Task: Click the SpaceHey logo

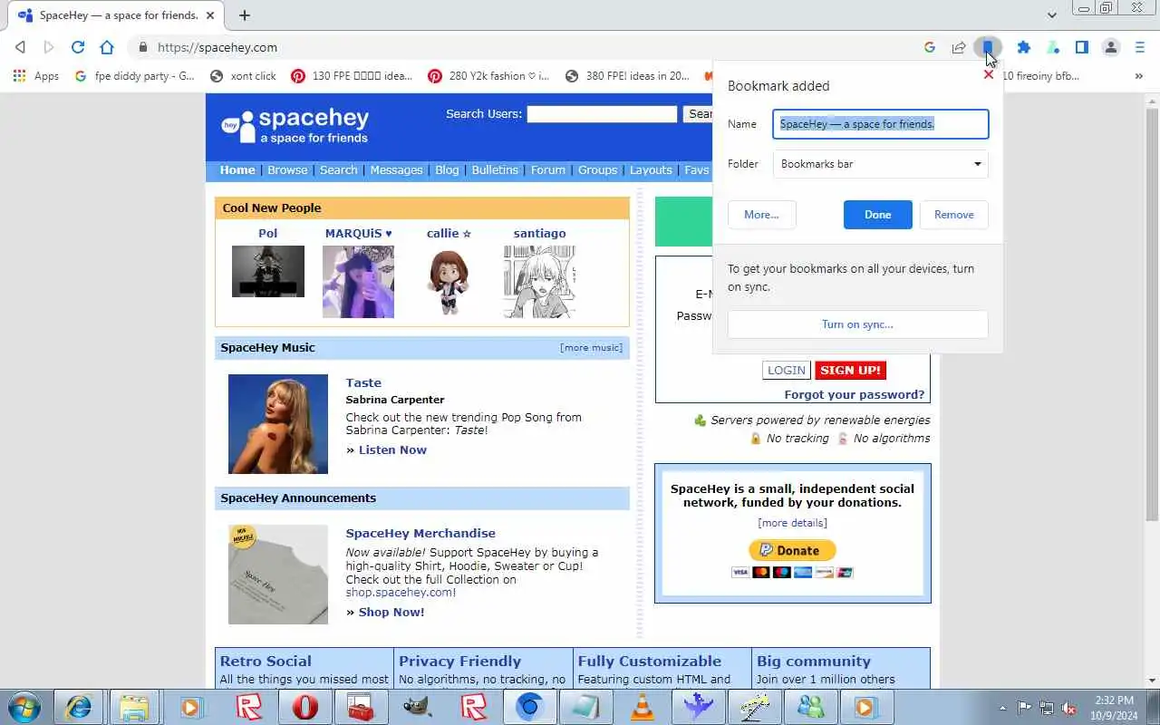Action: 295,126
